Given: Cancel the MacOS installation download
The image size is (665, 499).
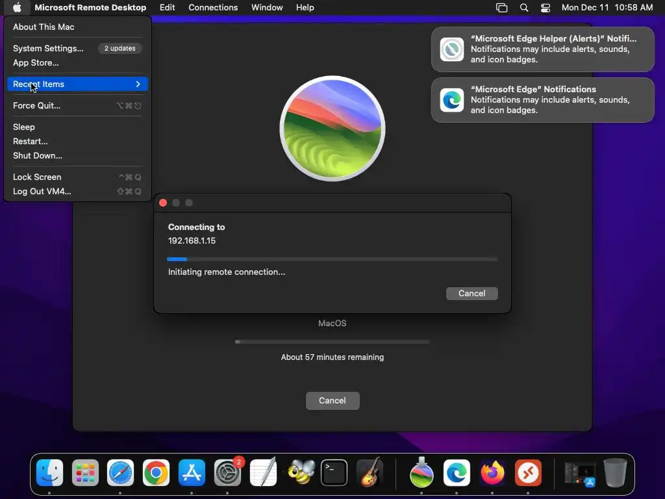Looking at the screenshot, I should tap(332, 400).
